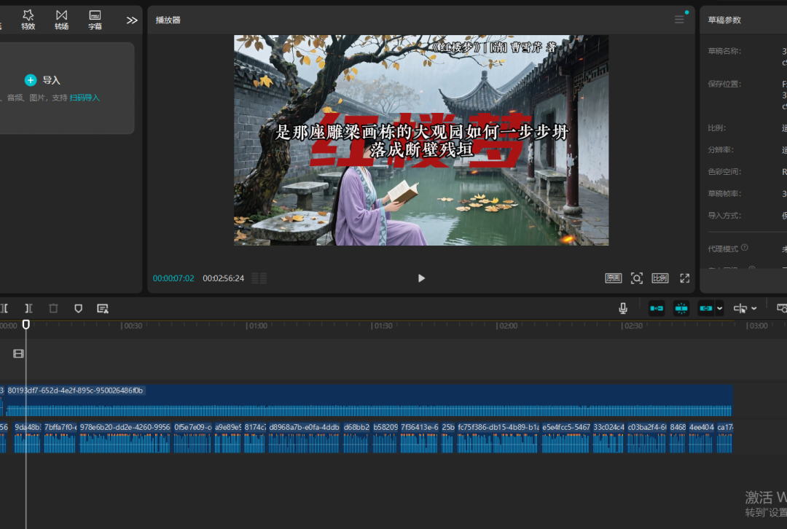Open dropdown next to preview axis icon

coord(754,308)
